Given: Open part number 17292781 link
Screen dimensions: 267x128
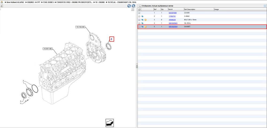Looking at the screenshot, I should tap(172, 16).
